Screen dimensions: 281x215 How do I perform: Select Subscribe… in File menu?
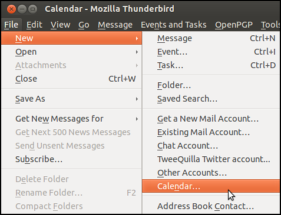click(71, 159)
